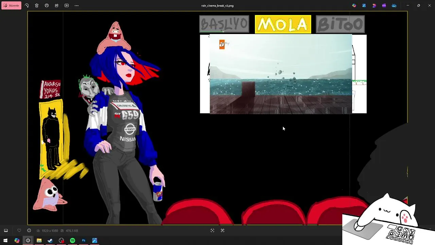The height and width of the screenshot is (245, 435).
Task: Click the Photos app taskbar icon
Action: [94, 241]
